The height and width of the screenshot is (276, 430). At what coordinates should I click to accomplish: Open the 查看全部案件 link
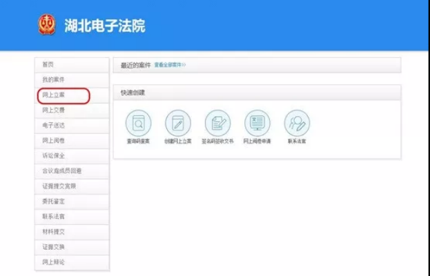[x=170, y=65]
